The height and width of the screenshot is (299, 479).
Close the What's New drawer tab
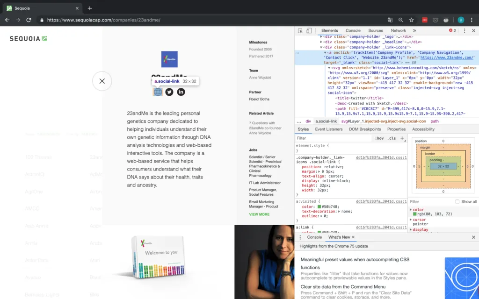point(353,237)
